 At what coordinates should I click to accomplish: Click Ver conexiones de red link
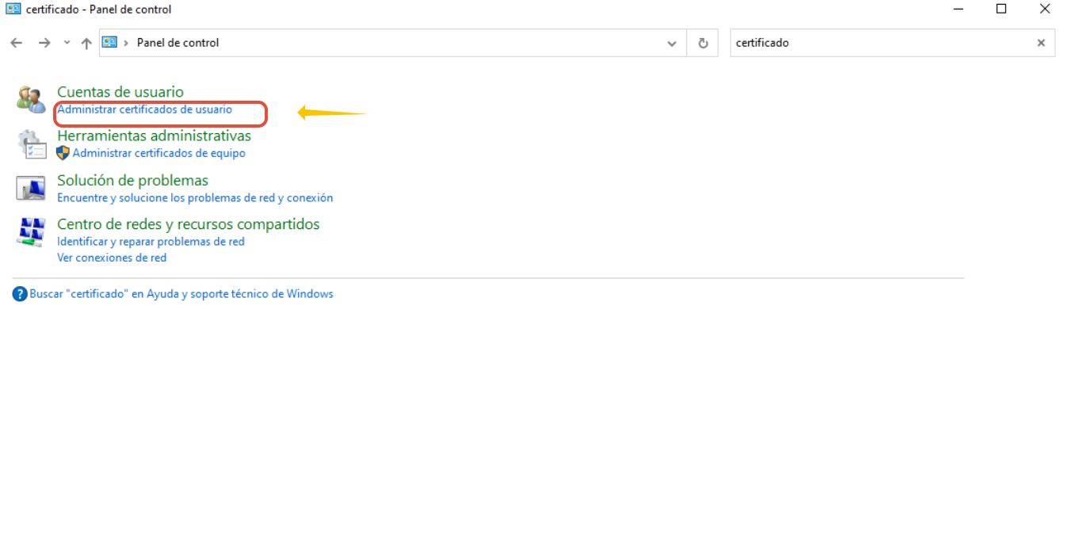click(x=112, y=258)
